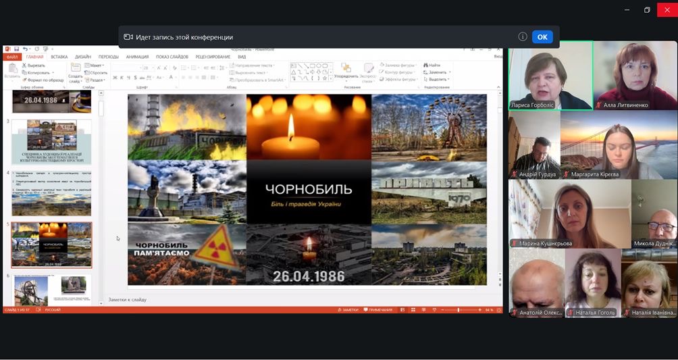
Task: Click the Save icon in quick access toolbar
Action: (x=16, y=49)
